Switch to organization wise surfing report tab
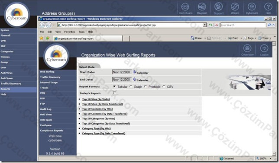Viewport: 279px width, 163px height. click(88, 38)
